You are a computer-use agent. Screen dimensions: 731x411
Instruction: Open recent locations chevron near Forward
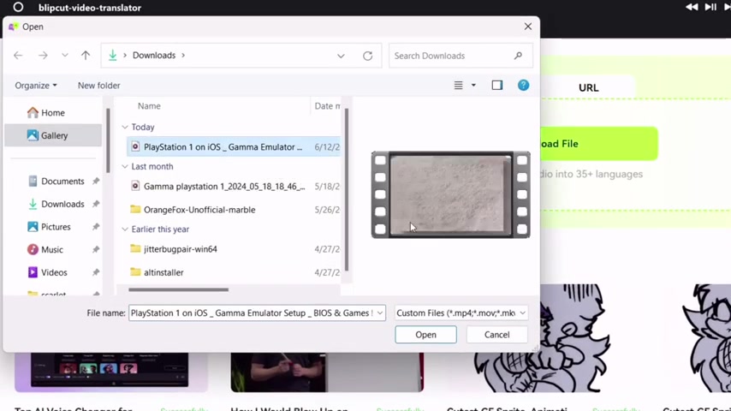coord(65,56)
